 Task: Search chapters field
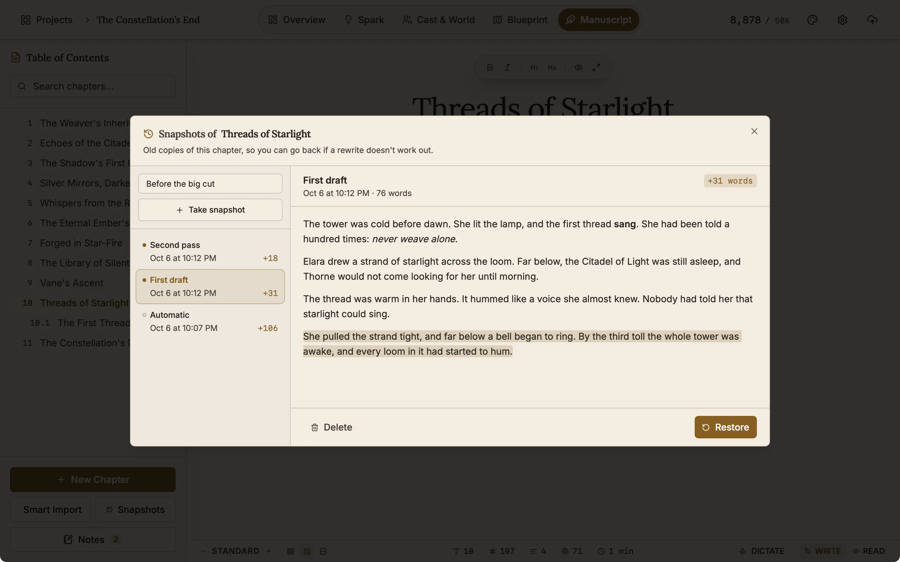92,86
